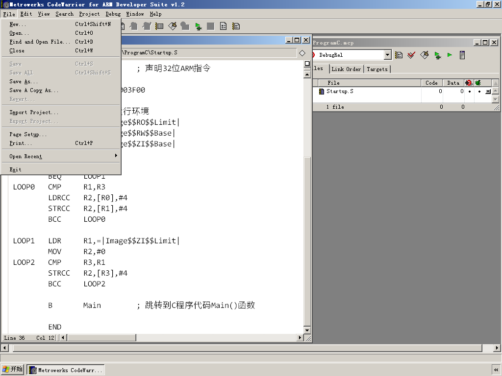502x376 pixels.
Task: Click the Startup.S file icon
Action: coord(322,92)
